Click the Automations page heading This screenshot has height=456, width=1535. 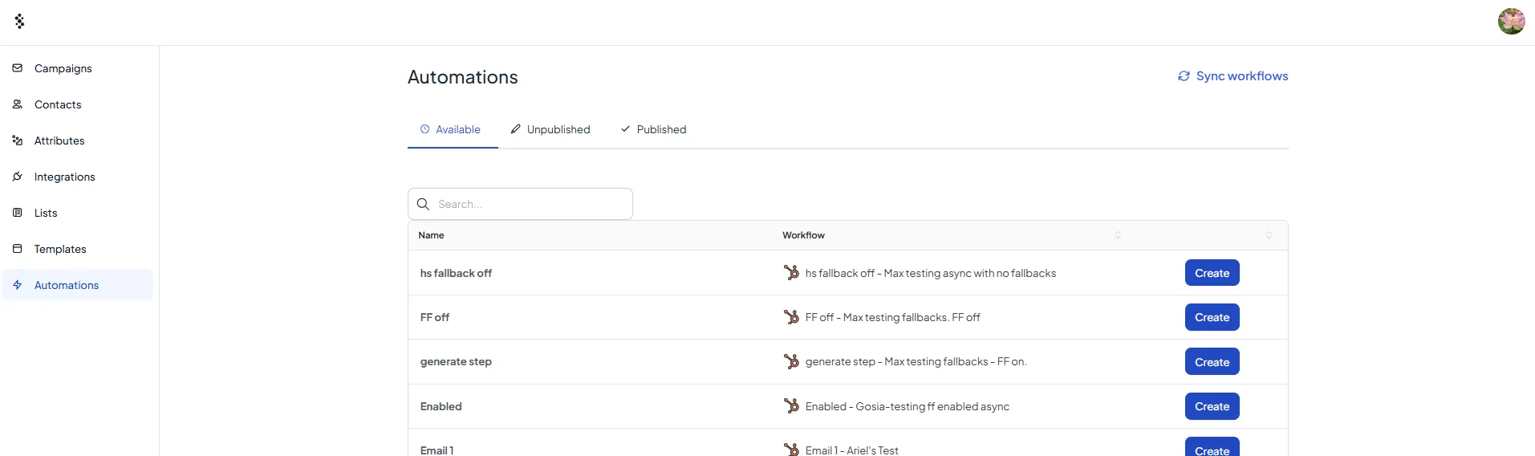tap(463, 77)
